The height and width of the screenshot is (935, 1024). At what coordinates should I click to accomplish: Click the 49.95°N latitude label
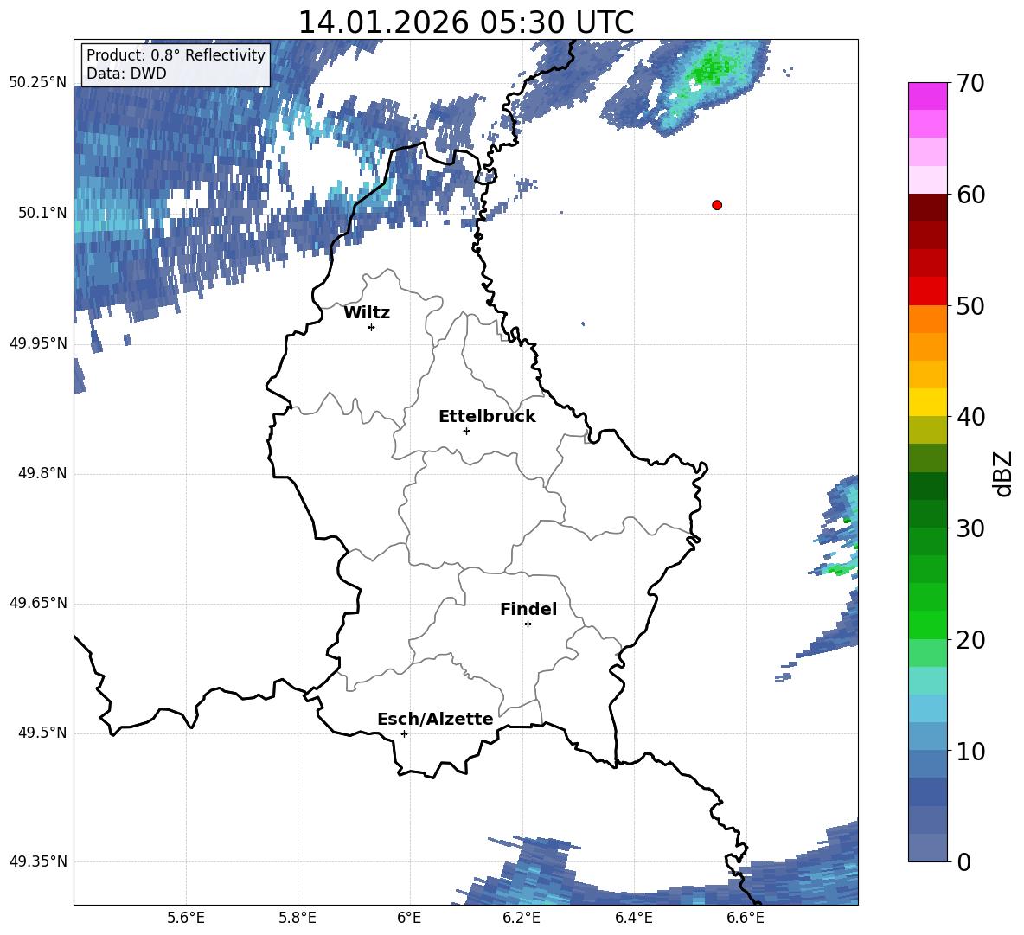coord(38,343)
